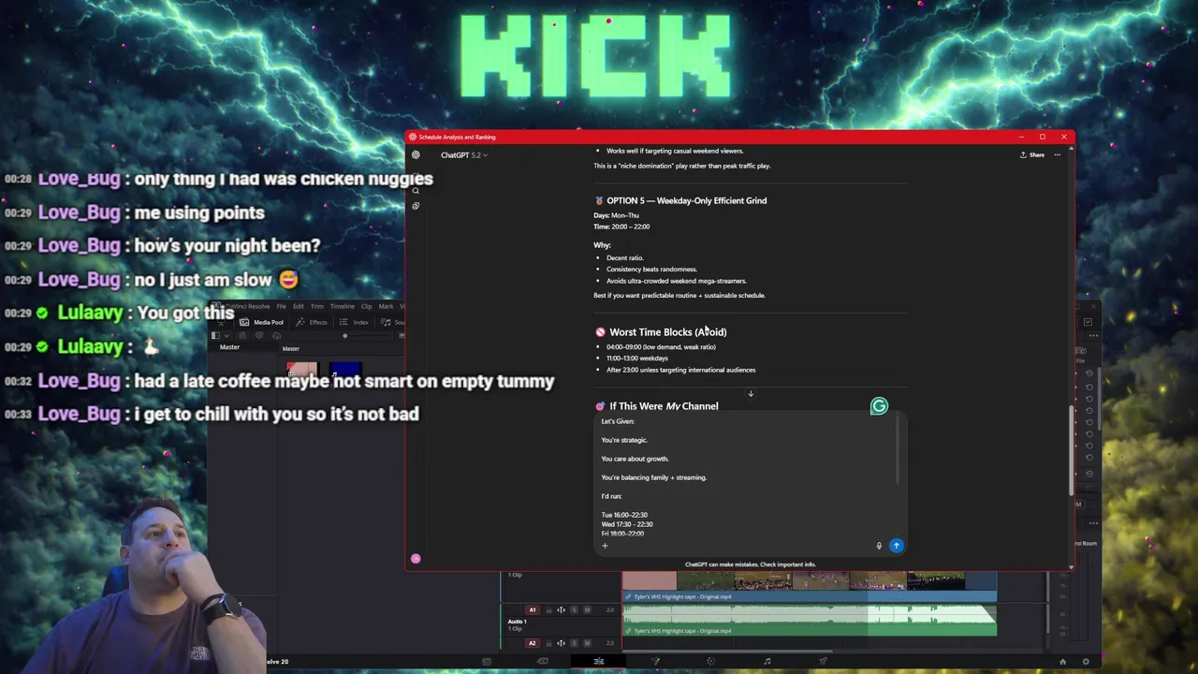Viewport: 1198px width, 674px height.
Task: Click the pink profile avatar in ChatGPT sidebar
Action: point(416,559)
